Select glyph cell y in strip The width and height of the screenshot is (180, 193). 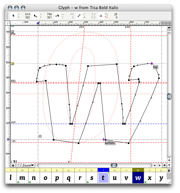point(161,178)
